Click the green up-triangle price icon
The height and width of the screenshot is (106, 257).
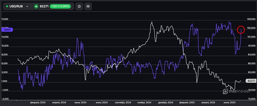[36, 6]
